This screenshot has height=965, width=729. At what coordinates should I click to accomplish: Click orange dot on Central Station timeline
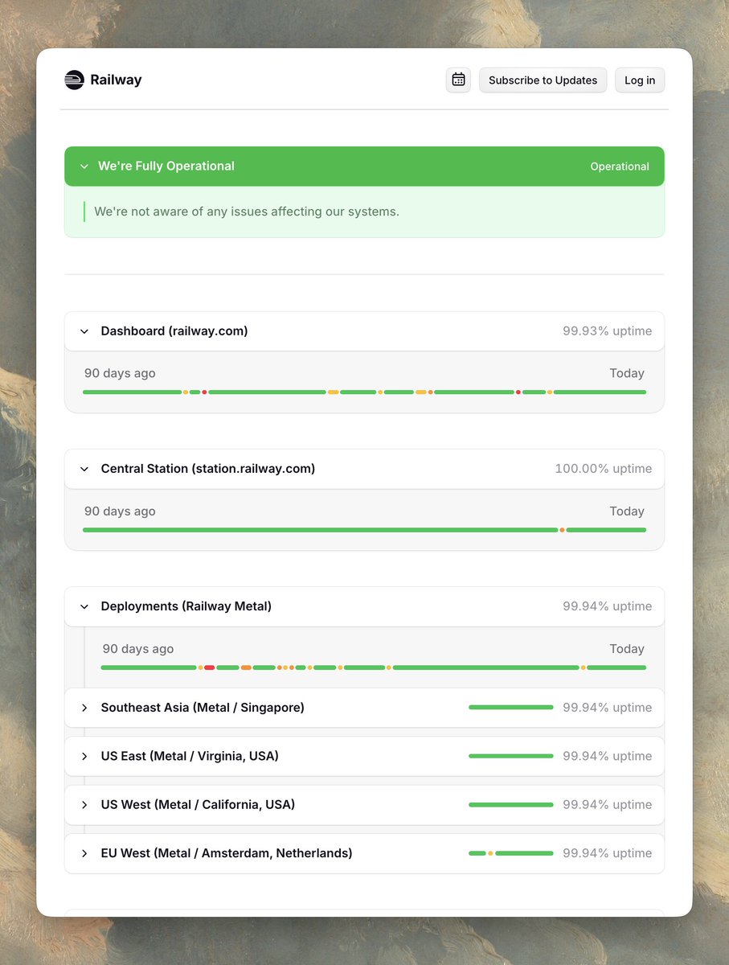tap(562, 530)
